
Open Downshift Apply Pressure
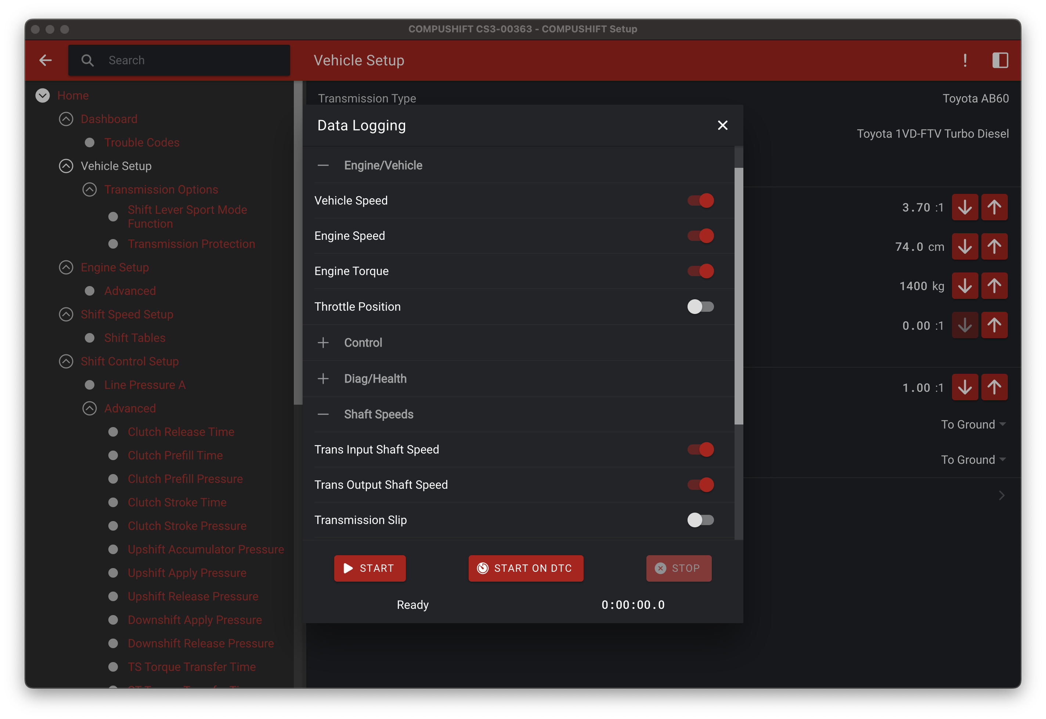[x=195, y=619]
